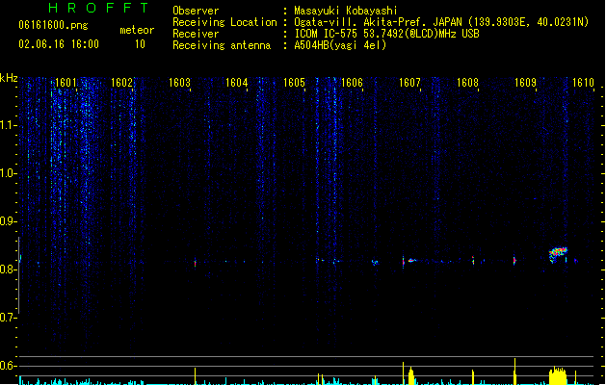Click the 1604 time marker
Viewport: 606px width, 385px height.
click(x=237, y=83)
